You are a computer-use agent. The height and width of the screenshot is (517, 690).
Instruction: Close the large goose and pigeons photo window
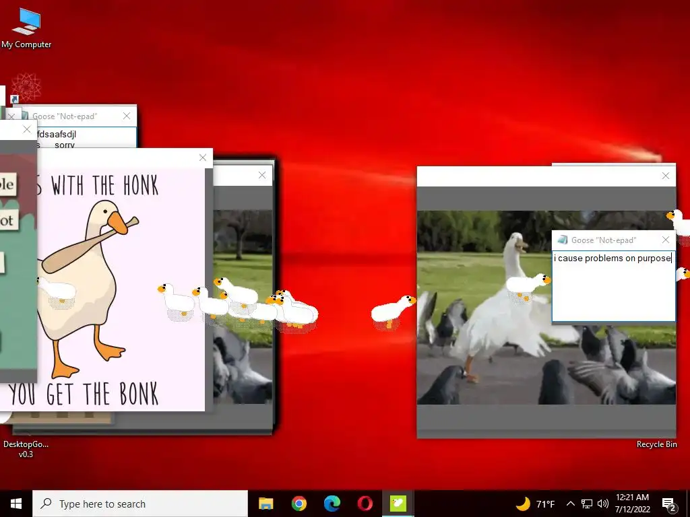(x=665, y=176)
